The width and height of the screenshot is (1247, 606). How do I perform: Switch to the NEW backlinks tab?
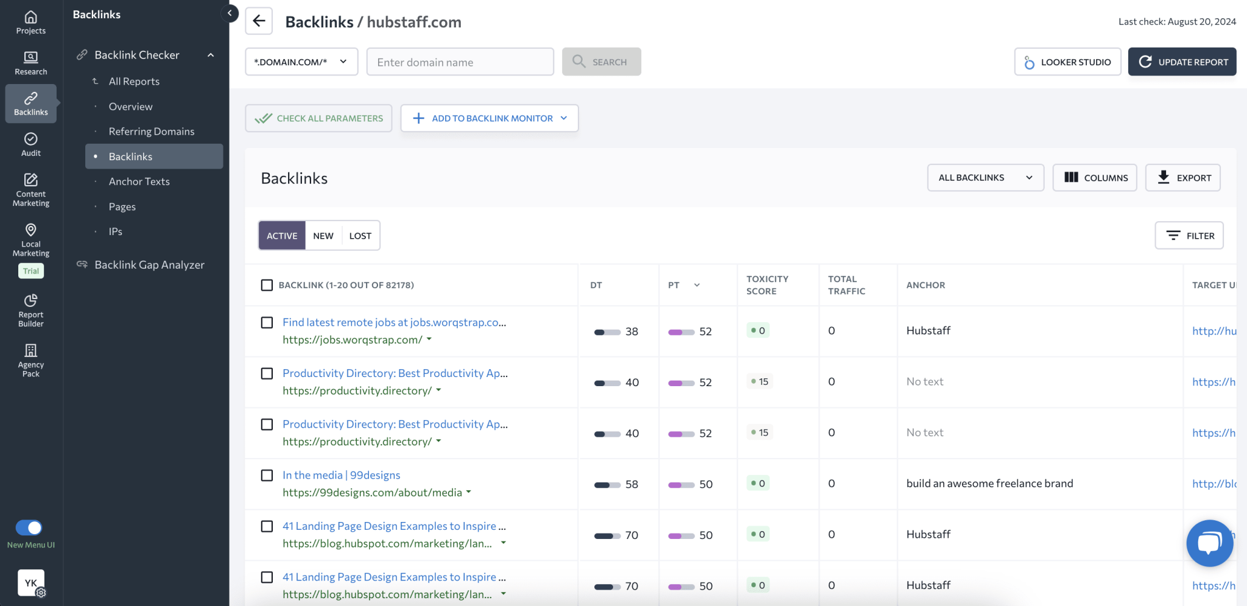click(x=323, y=235)
